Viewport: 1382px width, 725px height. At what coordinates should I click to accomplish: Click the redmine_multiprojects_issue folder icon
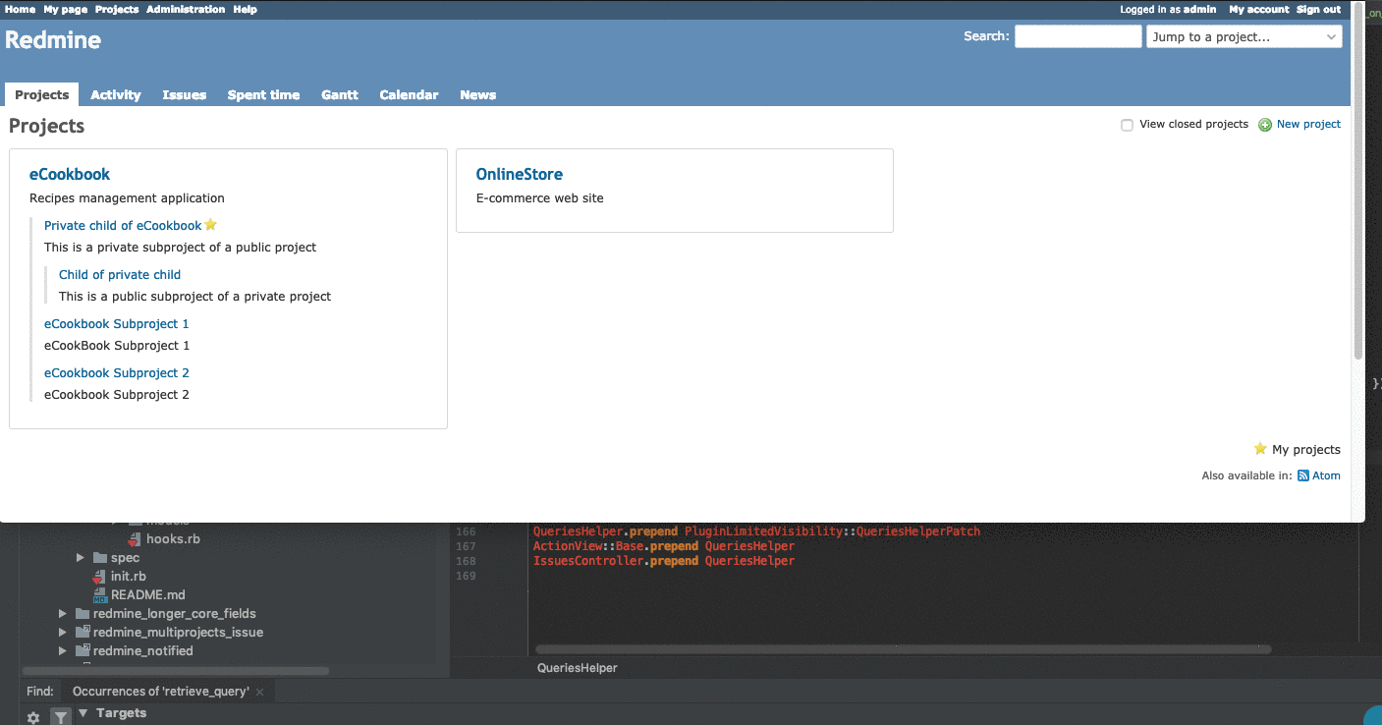click(83, 633)
